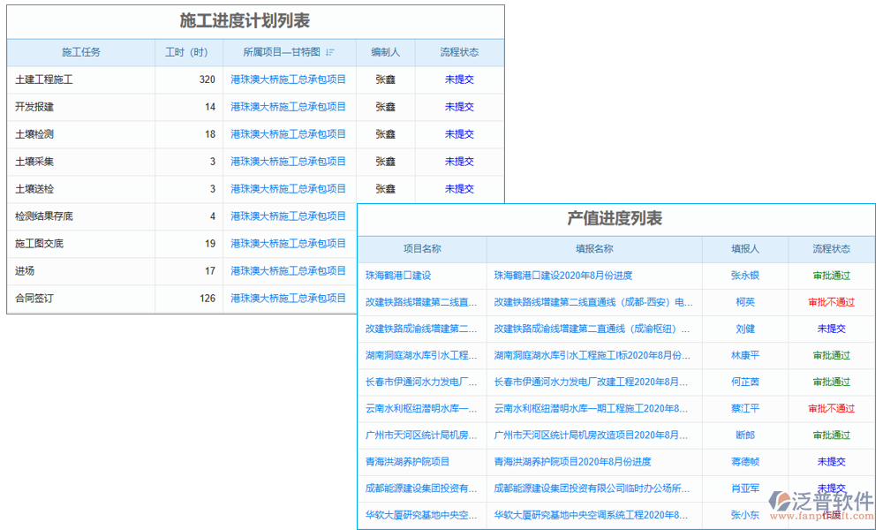This screenshot has height=530, width=883.
Task: Click the 填报人 column header
Action: 744,248
